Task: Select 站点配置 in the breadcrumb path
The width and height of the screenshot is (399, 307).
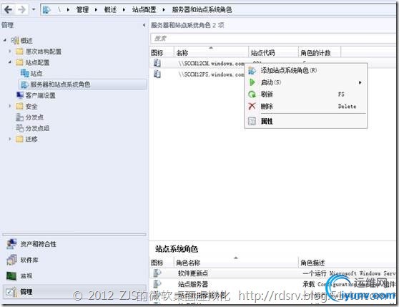Action: click(x=144, y=10)
